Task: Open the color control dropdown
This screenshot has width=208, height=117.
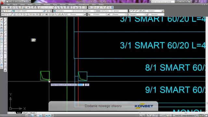Action: (x=72, y=11)
